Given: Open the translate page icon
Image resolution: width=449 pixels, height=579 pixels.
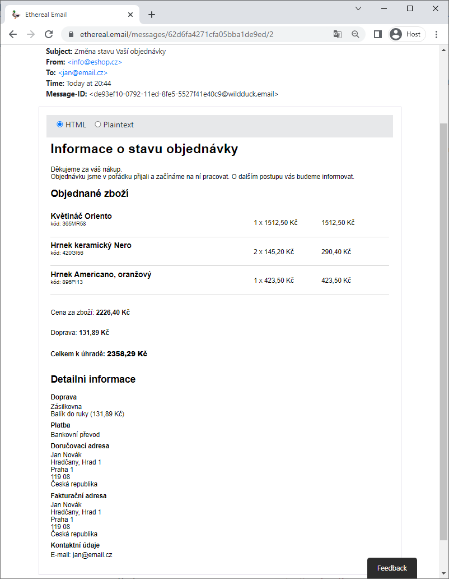Looking at the screenshot, I should [x=338, y=34].
